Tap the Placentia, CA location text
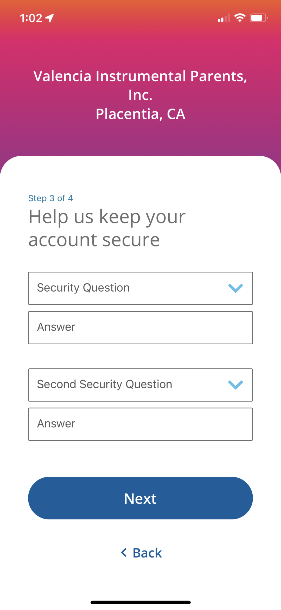281x610 pixels. coord(140,114)
